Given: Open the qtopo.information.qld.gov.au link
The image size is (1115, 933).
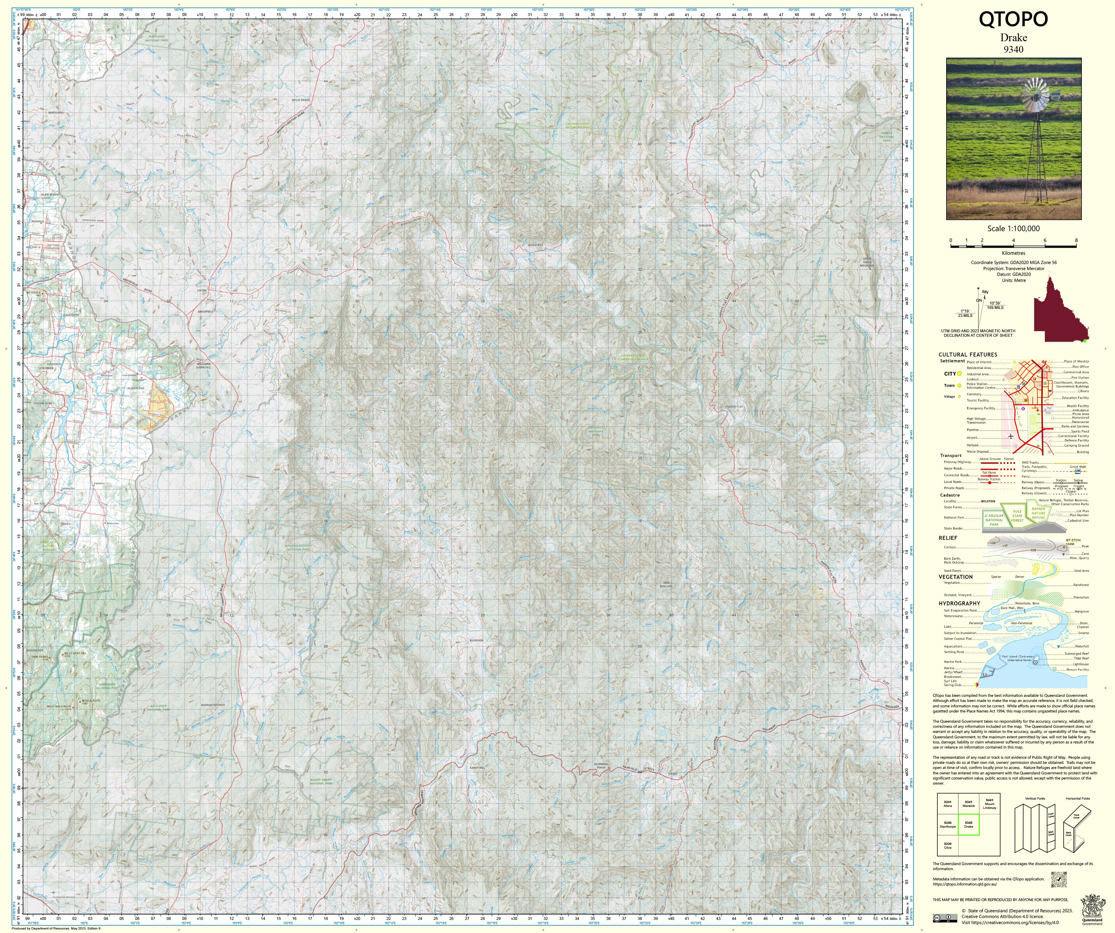Looking at the screenshot, I should click(965, 884).
